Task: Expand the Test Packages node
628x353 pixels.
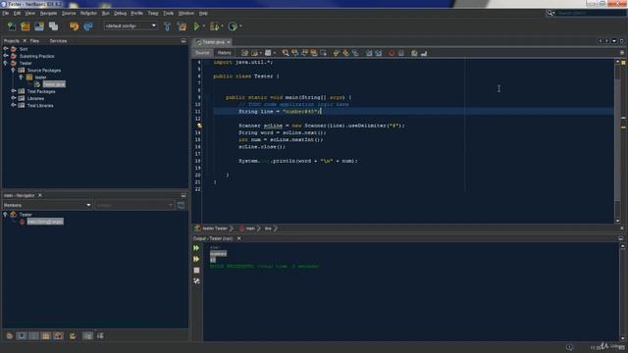Action: [x=13, y=91]
